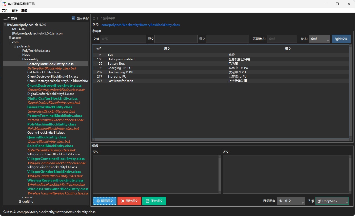Open the 主题 menu
Viewport: 355px width, 216px height.
click(x=24, y=10)
